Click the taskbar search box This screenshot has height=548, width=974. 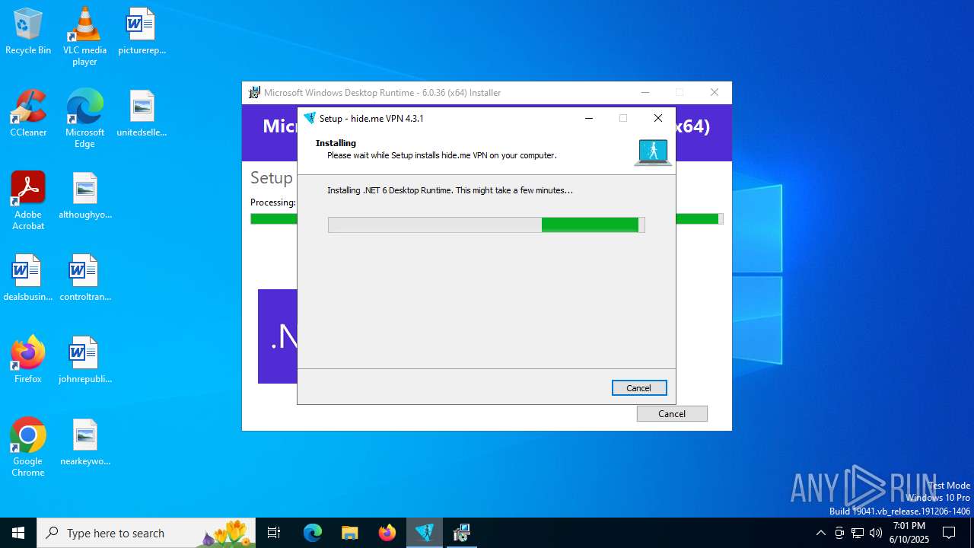146,533
